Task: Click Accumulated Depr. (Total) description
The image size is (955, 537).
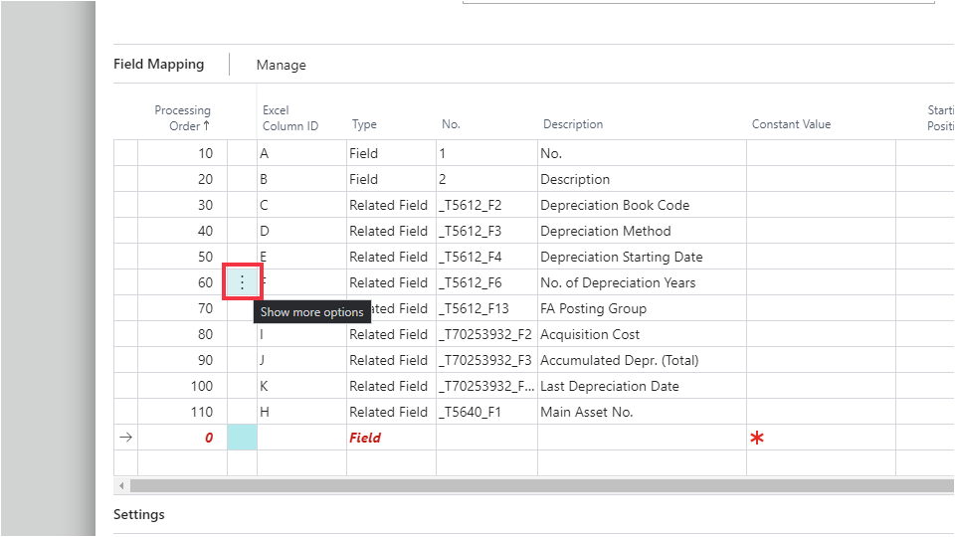Action: (642, 360)
